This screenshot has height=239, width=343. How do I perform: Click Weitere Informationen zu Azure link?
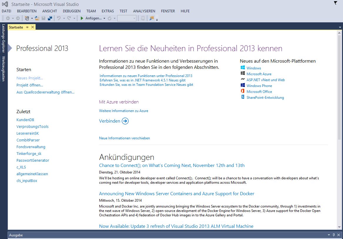124,111
